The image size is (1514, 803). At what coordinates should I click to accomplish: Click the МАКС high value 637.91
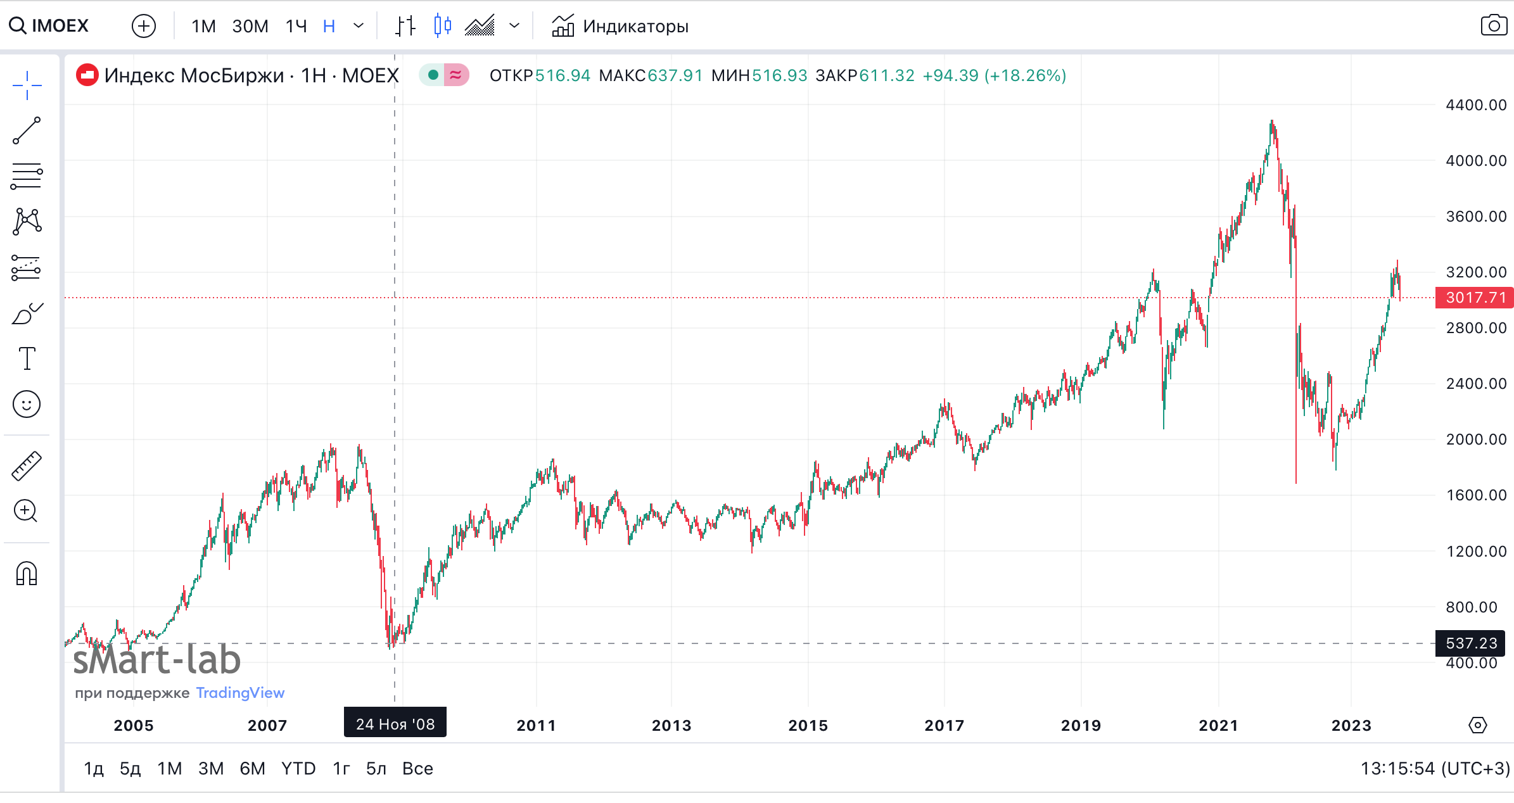point(651,75)
